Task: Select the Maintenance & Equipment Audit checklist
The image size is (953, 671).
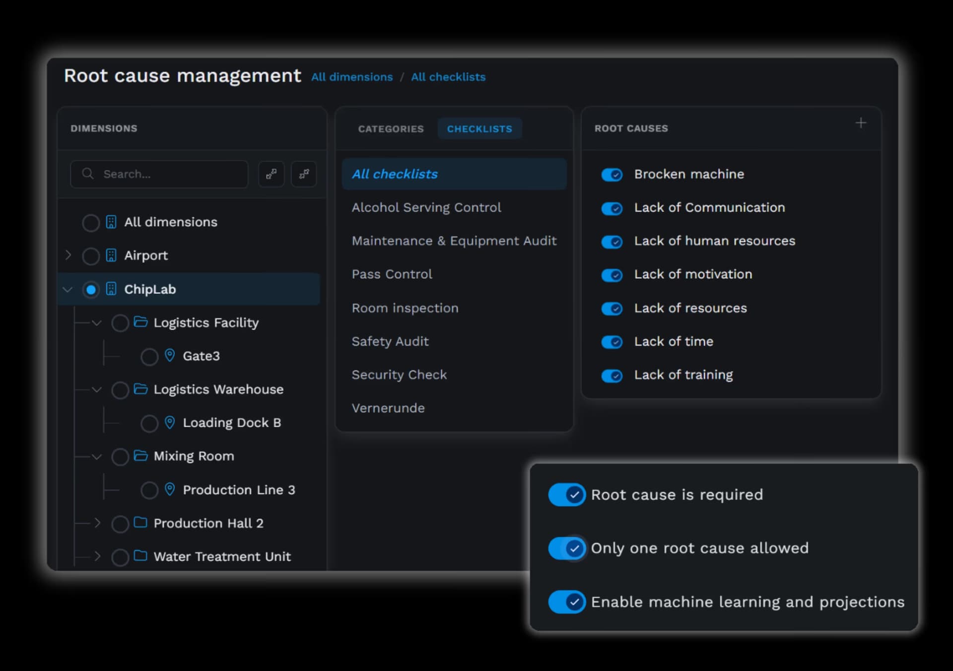Action: [x=454, y=241]
